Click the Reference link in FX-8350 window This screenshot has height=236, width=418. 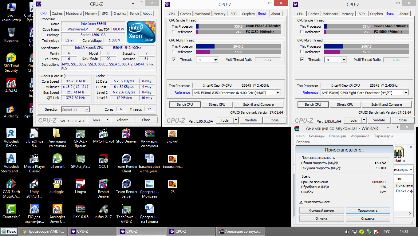(182, 92)
